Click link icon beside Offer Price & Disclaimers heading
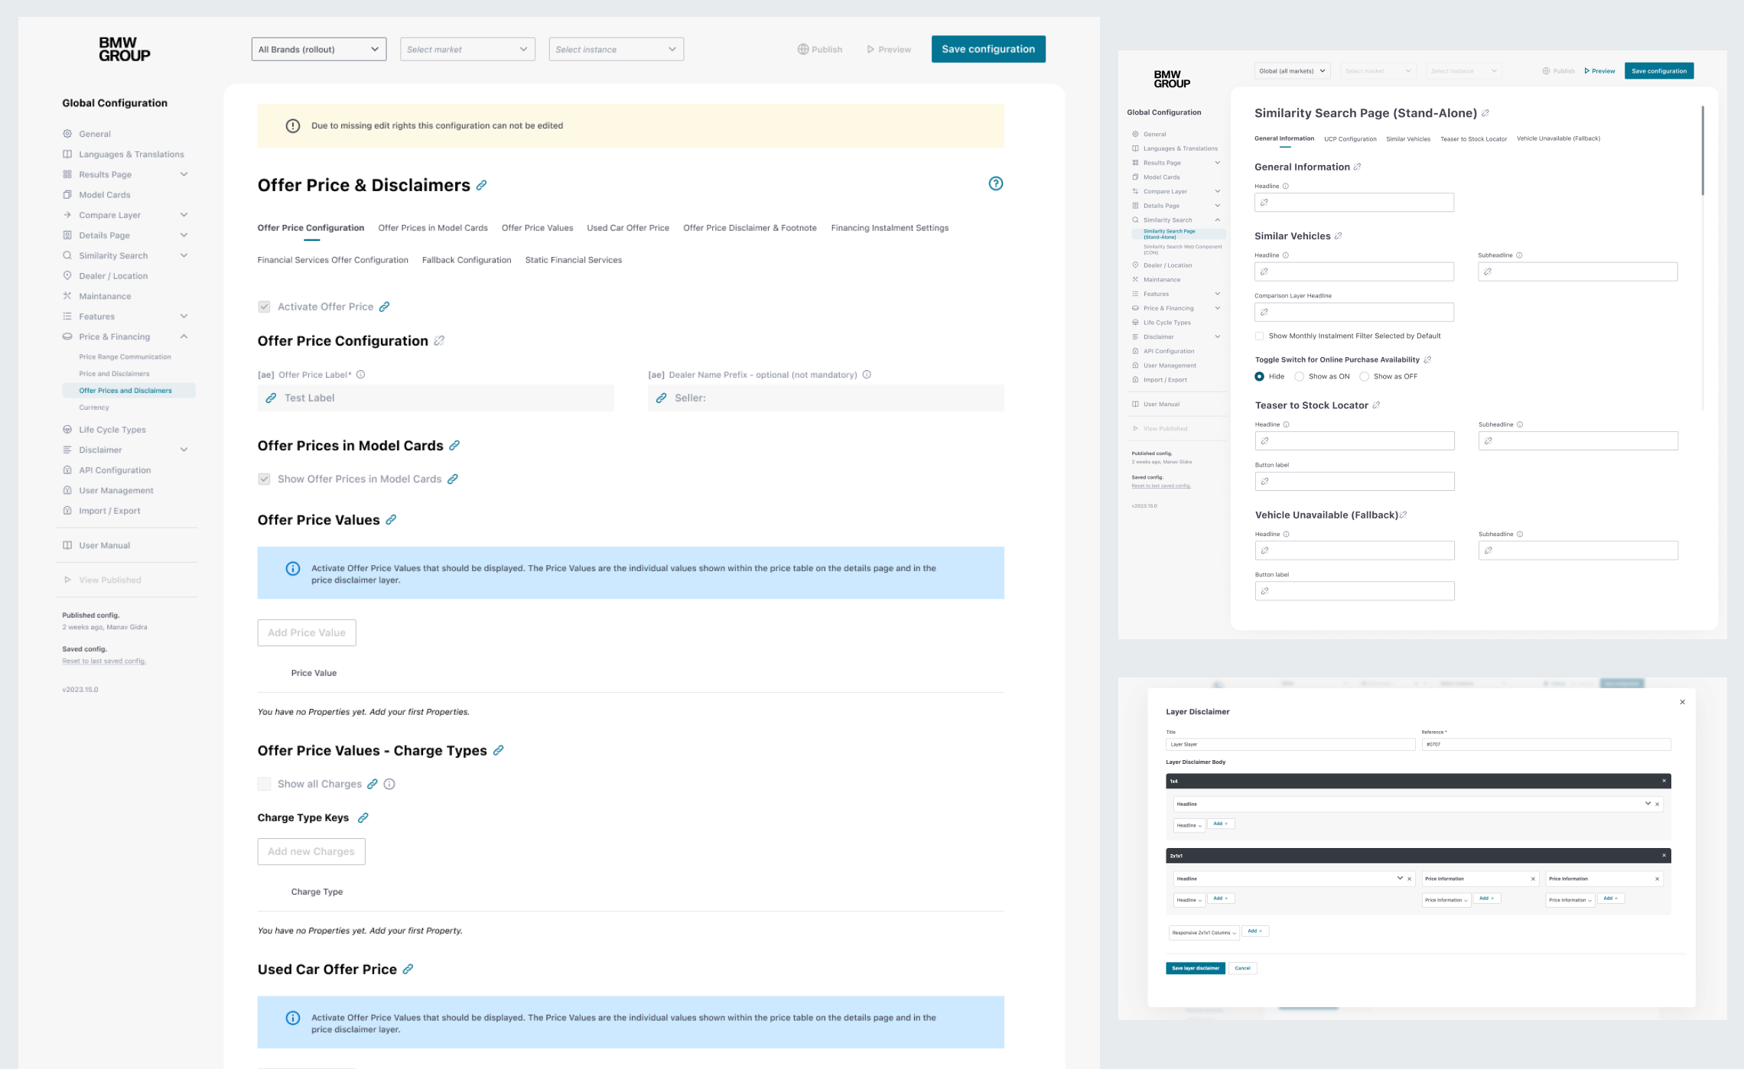The height and width of the screenshot is (1069, 1744). pos(481,186)
